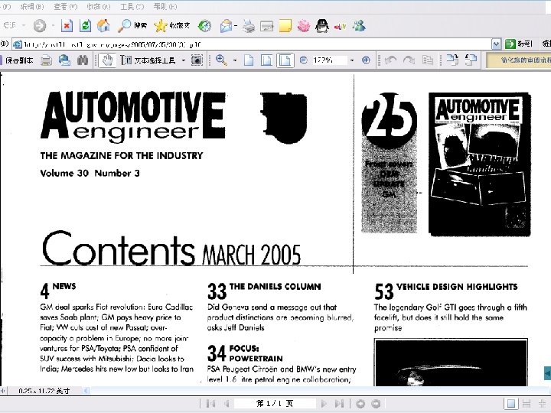This screenshot has height=413, width=551.
Task: Open browser Search magnifier button
Action: [x=132, y=26]
